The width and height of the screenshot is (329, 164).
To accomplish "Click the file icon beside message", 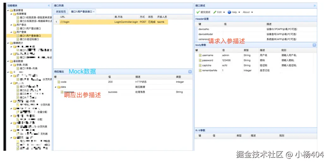I will [62, 92].
